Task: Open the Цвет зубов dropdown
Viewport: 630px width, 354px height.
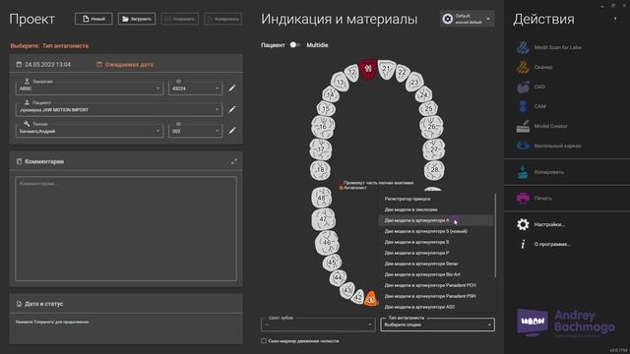Action: point(318,324)
